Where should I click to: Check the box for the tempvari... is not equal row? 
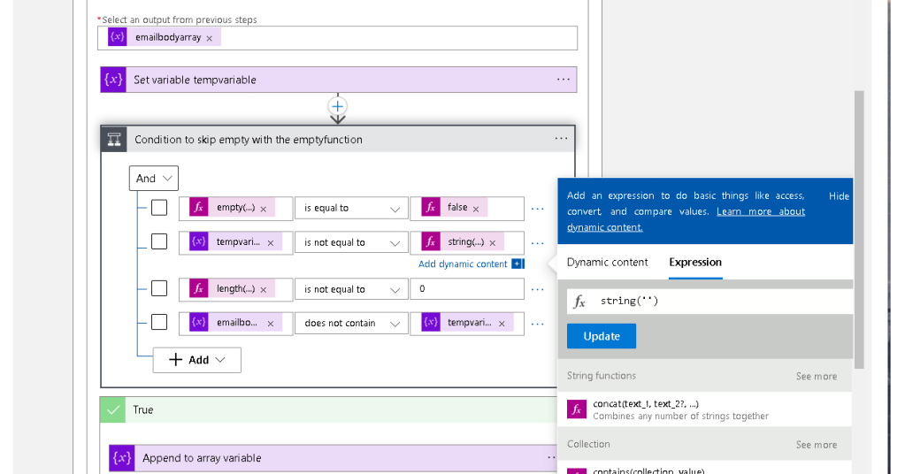[x=159, y=241]
